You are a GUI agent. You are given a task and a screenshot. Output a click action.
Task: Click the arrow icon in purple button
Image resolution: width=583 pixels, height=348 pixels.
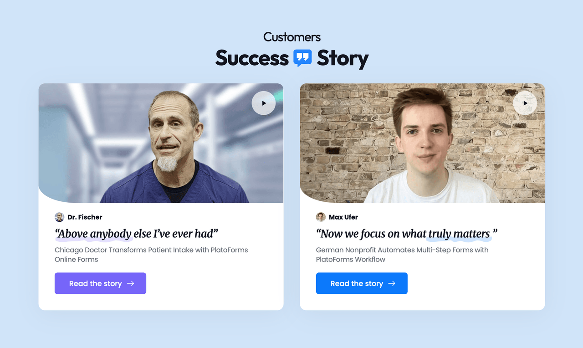(131, 283)
